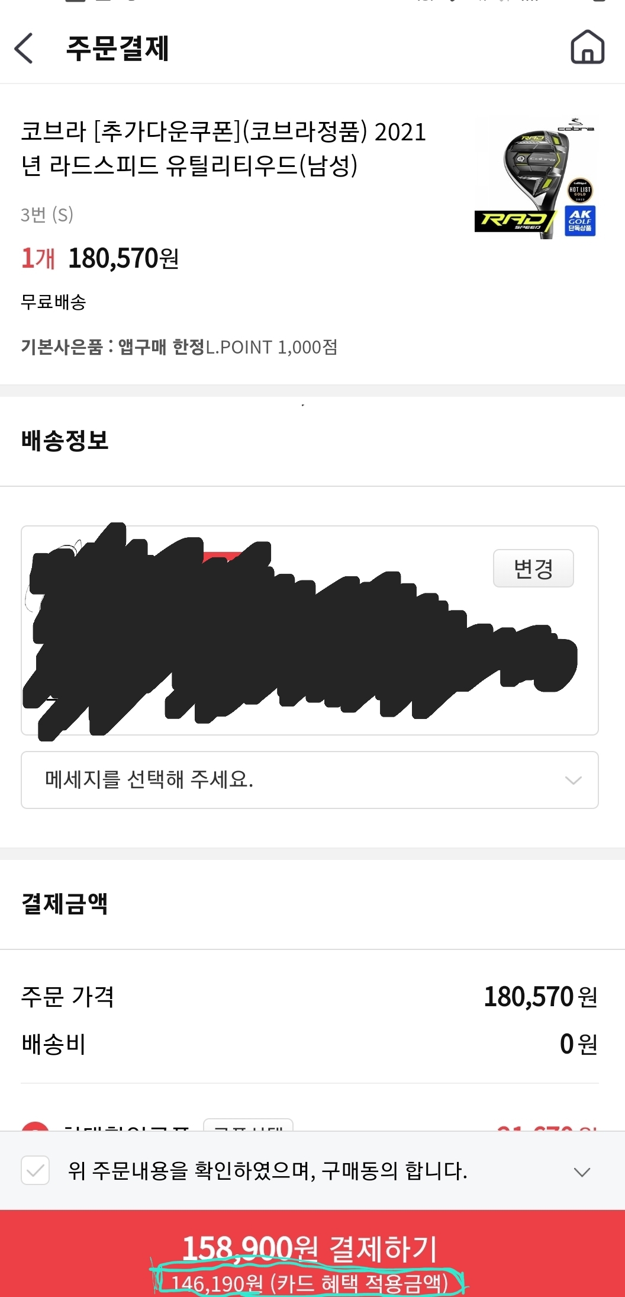This screenshot has height=1297, width=625.
Task: Tap the L.POINT 1,000점 gift text
Action: [271, 347]
